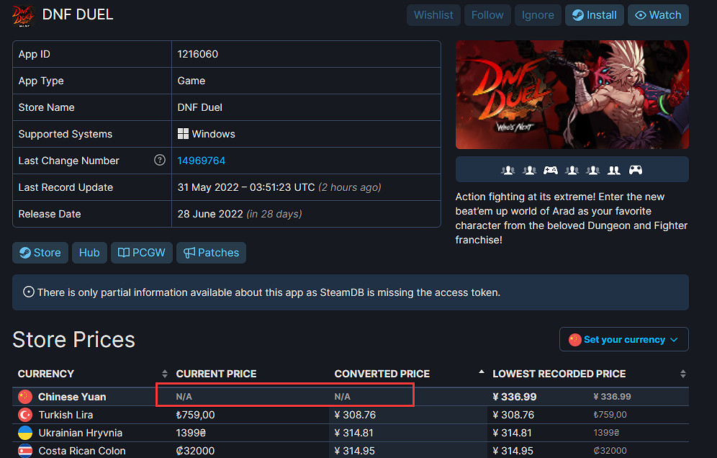Open change number 14969764 link
717x458 pixels.
[202, 161]
